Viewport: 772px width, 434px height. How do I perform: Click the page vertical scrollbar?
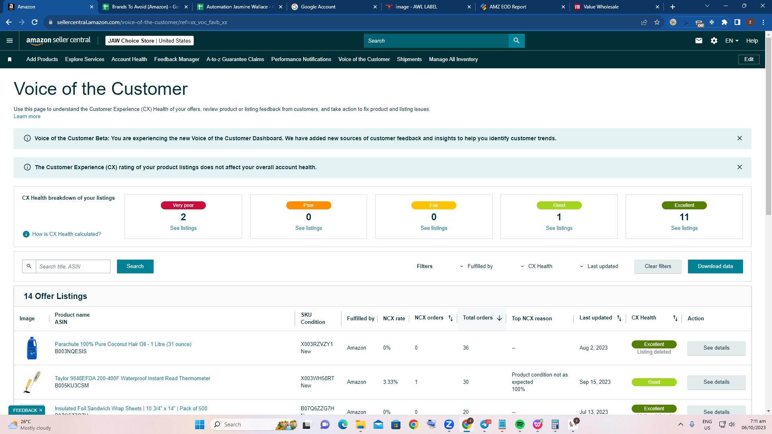(768, 127)
